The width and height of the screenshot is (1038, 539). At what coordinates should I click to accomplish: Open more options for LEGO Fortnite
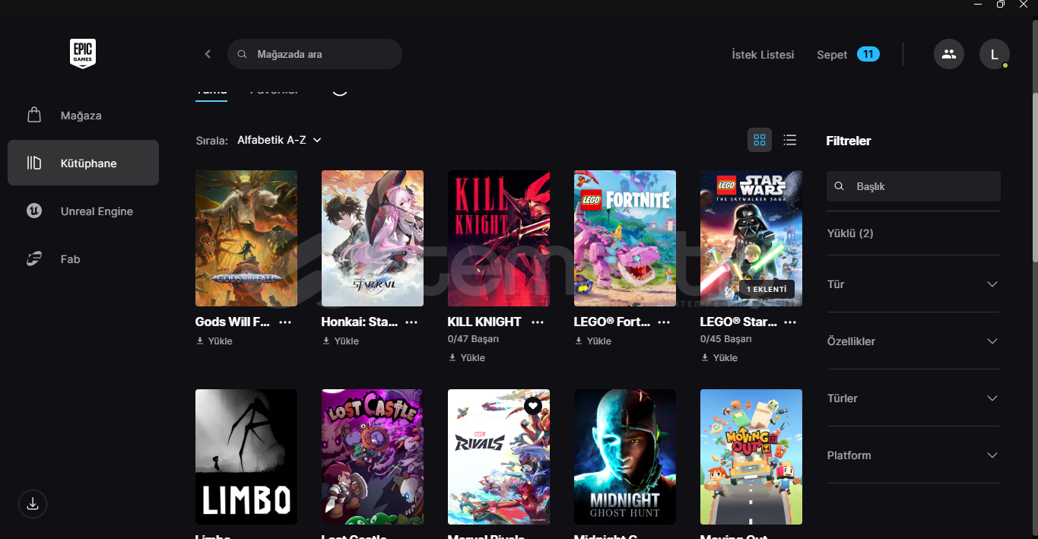click(x=664, y=322)
